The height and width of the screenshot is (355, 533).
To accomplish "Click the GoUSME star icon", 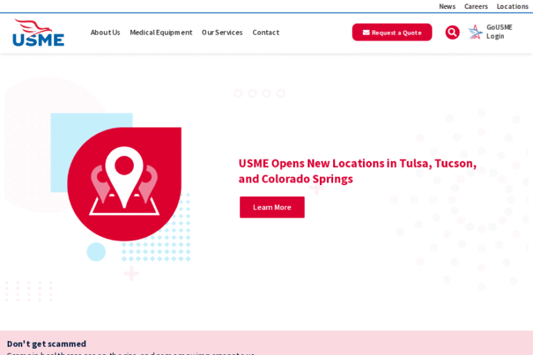I will 475,32.
